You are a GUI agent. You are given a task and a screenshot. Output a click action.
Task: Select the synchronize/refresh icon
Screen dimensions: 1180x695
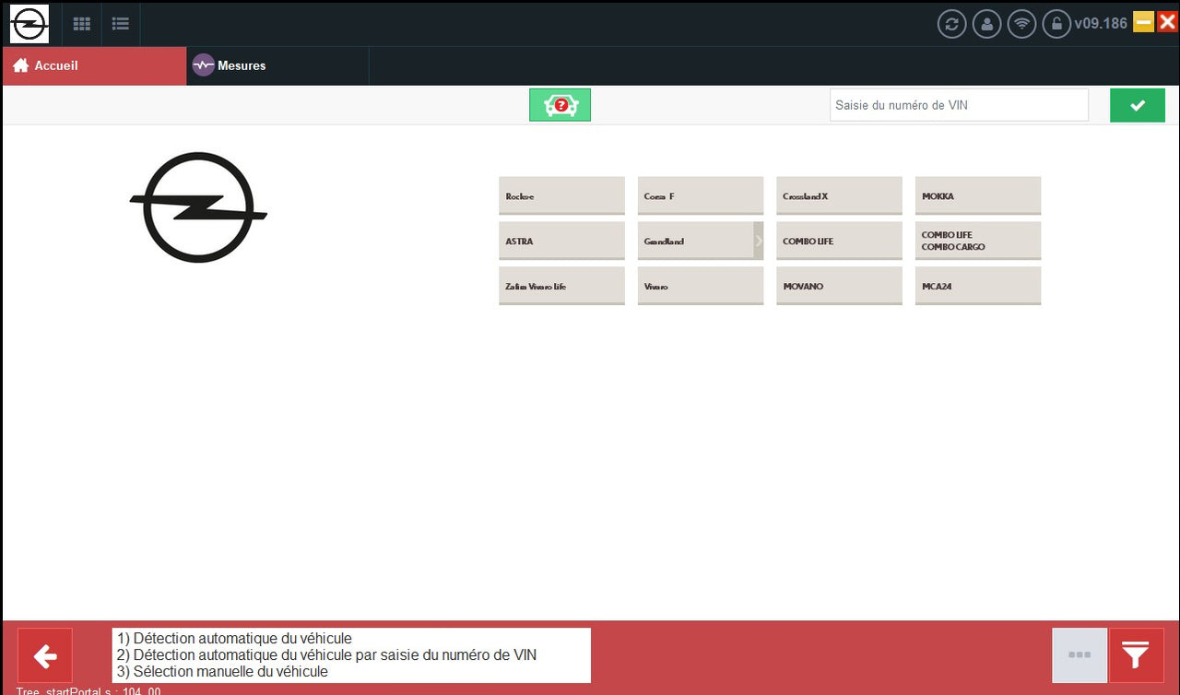tap(951, 23)
